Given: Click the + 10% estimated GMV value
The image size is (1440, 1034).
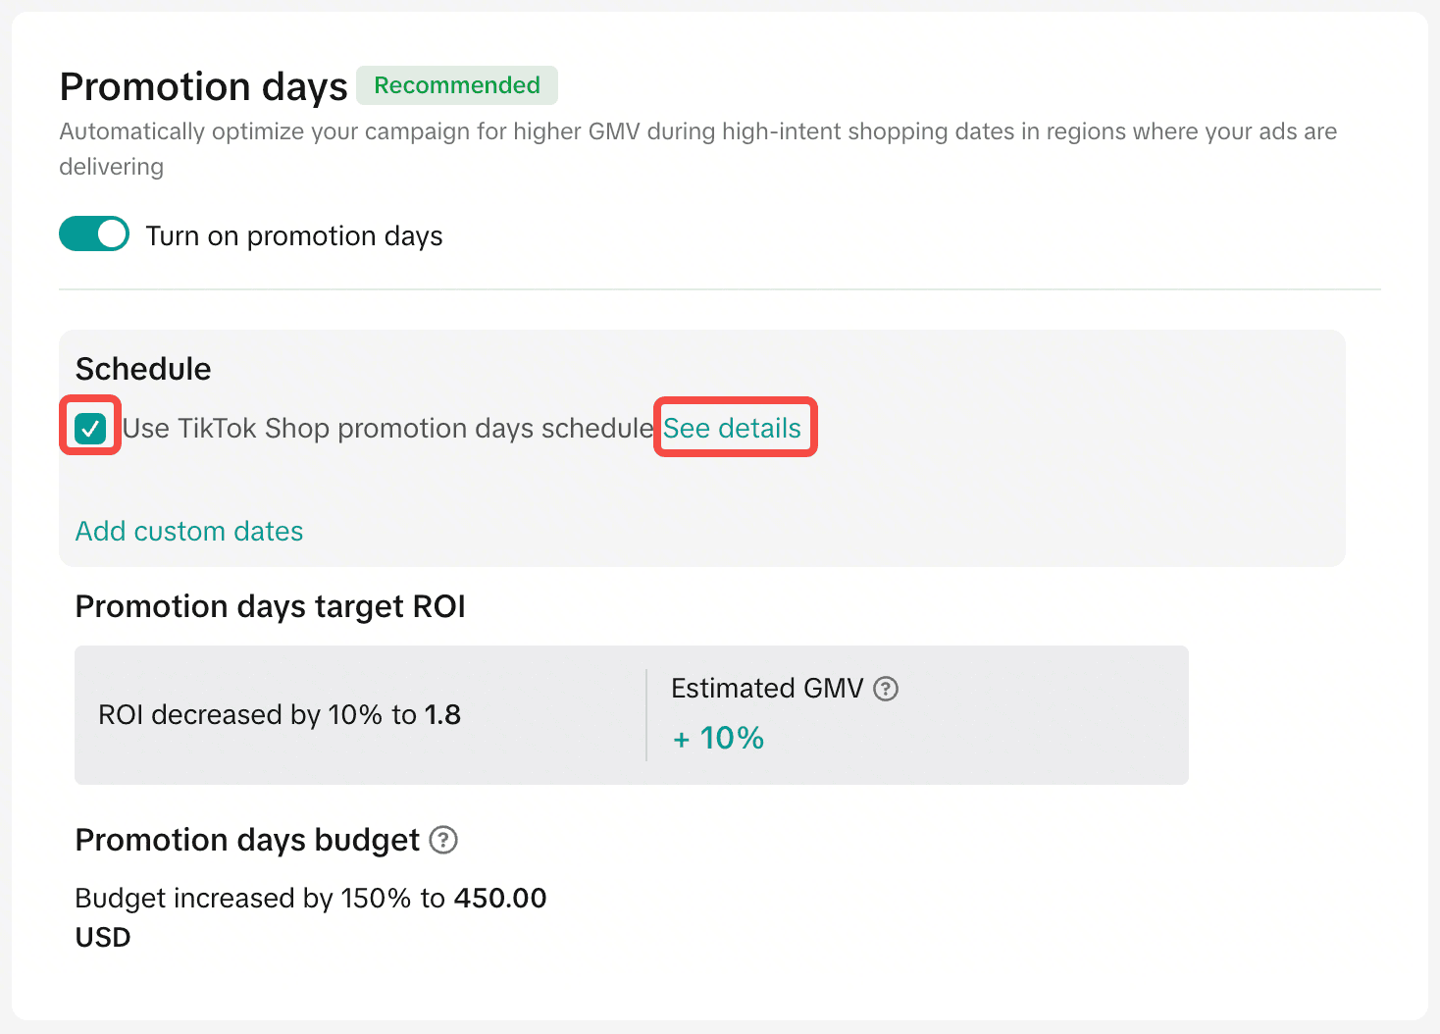Looking at the screenshot, I should (718, 738).
